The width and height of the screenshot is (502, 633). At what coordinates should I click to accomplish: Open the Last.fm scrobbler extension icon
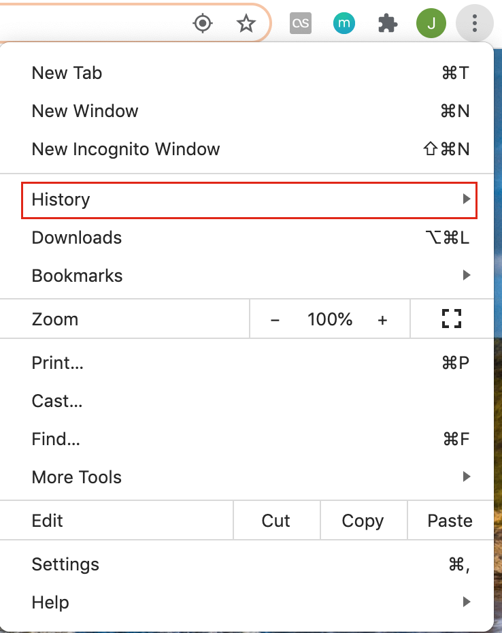[301, 23]
